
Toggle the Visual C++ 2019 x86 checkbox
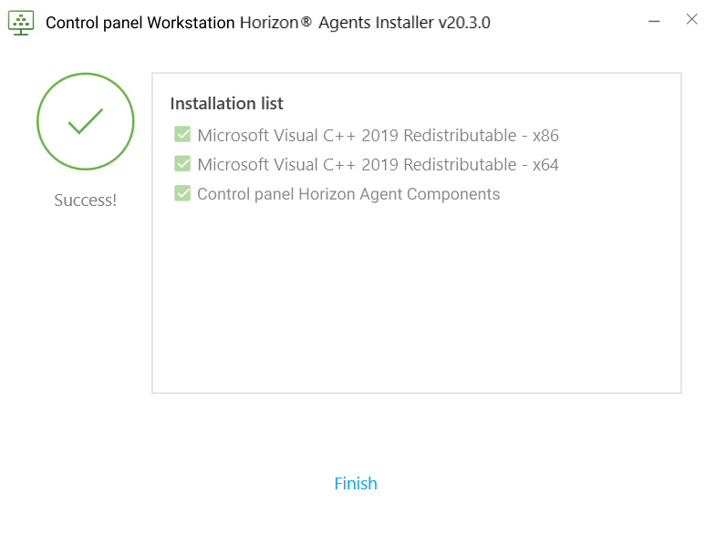pyautogui.click(x=182, y=135)
